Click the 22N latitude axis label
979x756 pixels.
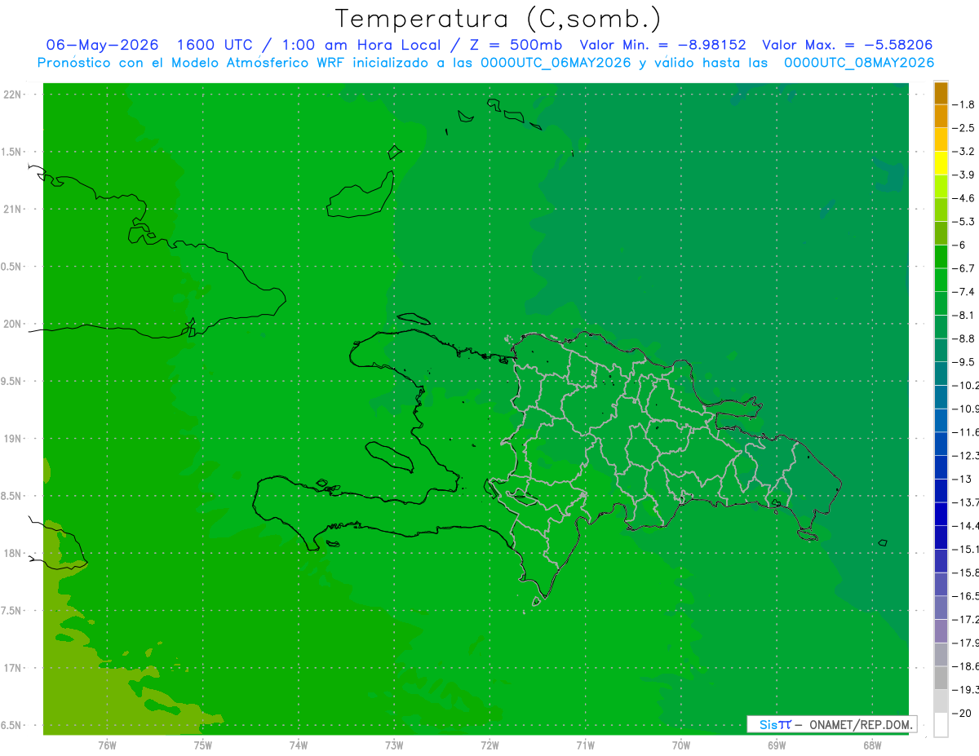[x=13, y=95]
